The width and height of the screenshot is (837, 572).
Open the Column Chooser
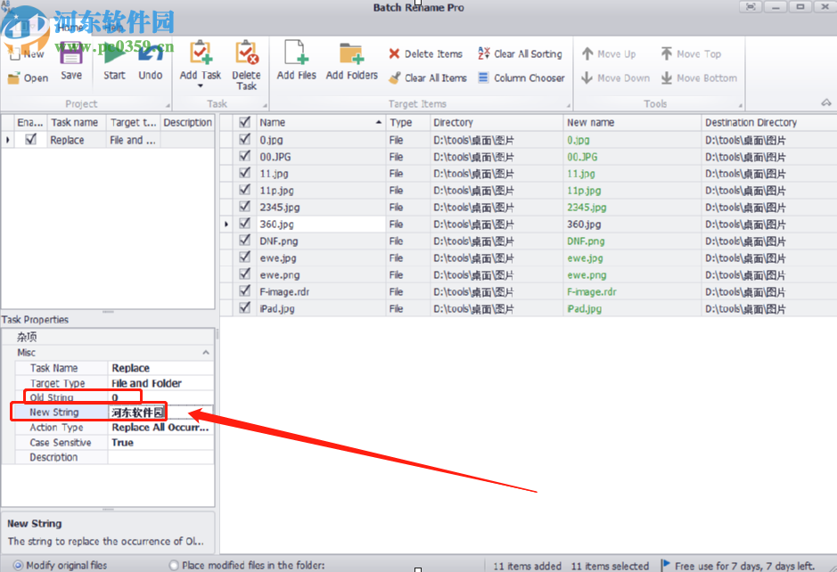click(521, 78)
